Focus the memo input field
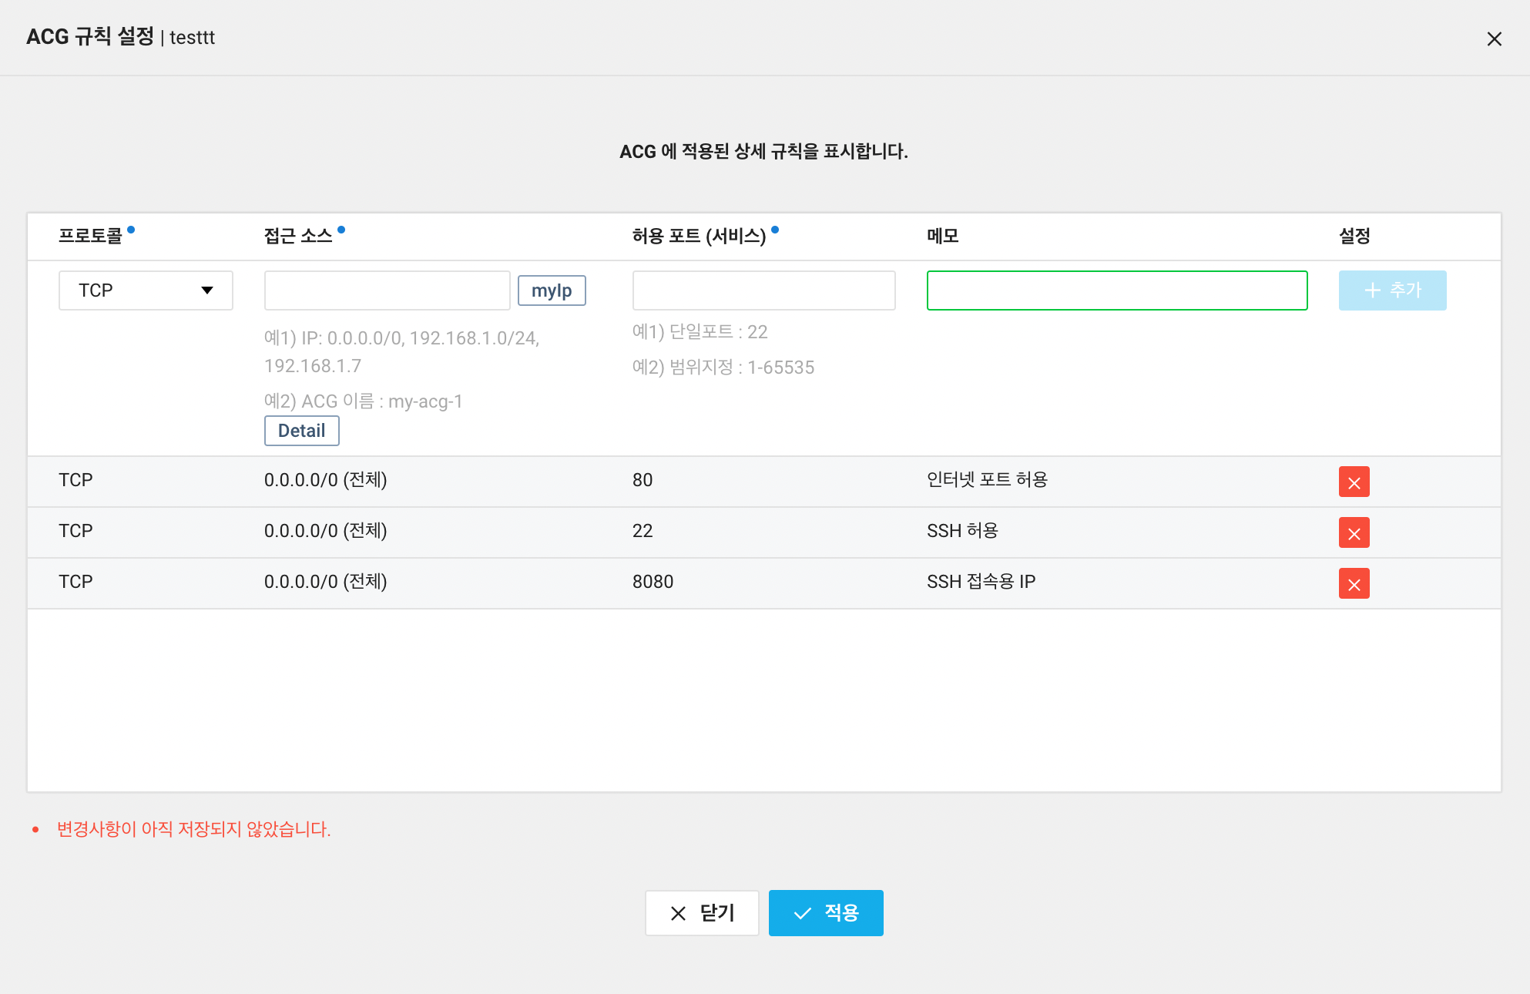 (x=1117, y=290)
